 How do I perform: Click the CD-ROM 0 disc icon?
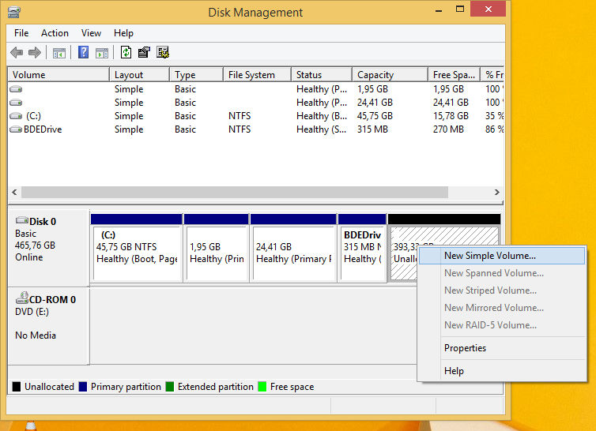[x=21, y=298]
